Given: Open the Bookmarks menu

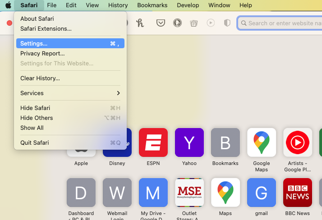Looking at the screenshot, I should (x=152, y=5).
